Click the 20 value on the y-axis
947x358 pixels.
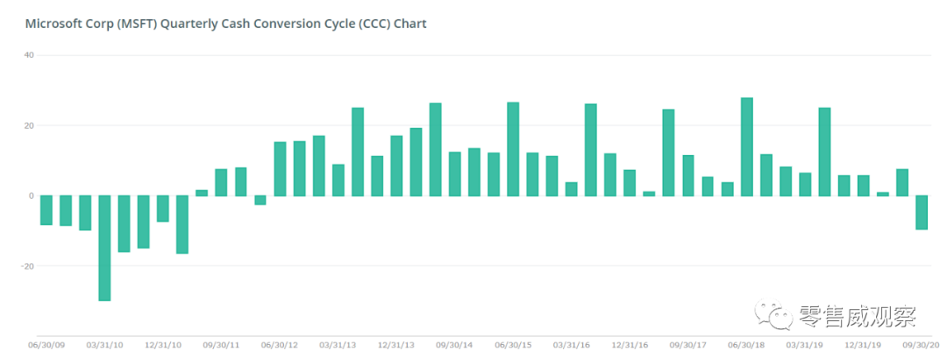29,125
